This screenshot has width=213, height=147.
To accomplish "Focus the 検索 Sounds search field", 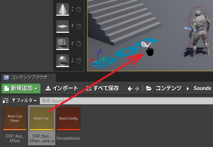I will click(126, 101).
